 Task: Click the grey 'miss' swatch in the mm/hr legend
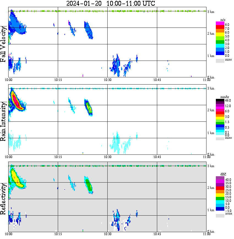pos(220,139)
